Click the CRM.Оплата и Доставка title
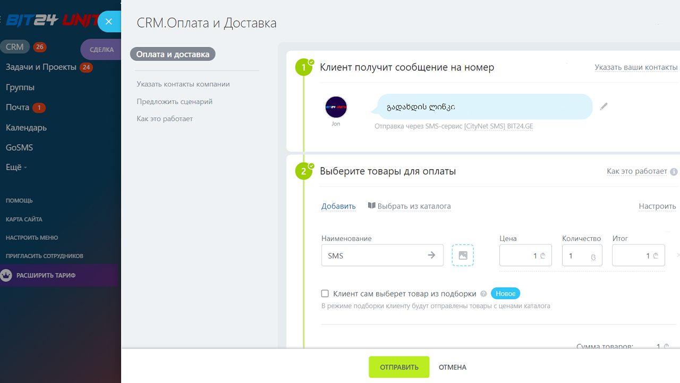 click(207, 23)
